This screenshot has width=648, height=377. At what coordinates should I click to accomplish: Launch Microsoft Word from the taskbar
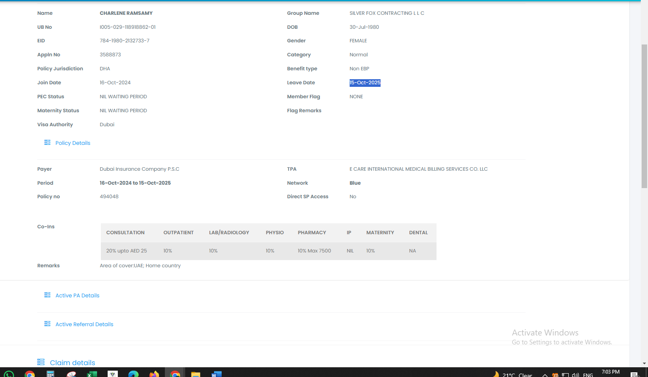pyautogui.click(x=216, y=374)
